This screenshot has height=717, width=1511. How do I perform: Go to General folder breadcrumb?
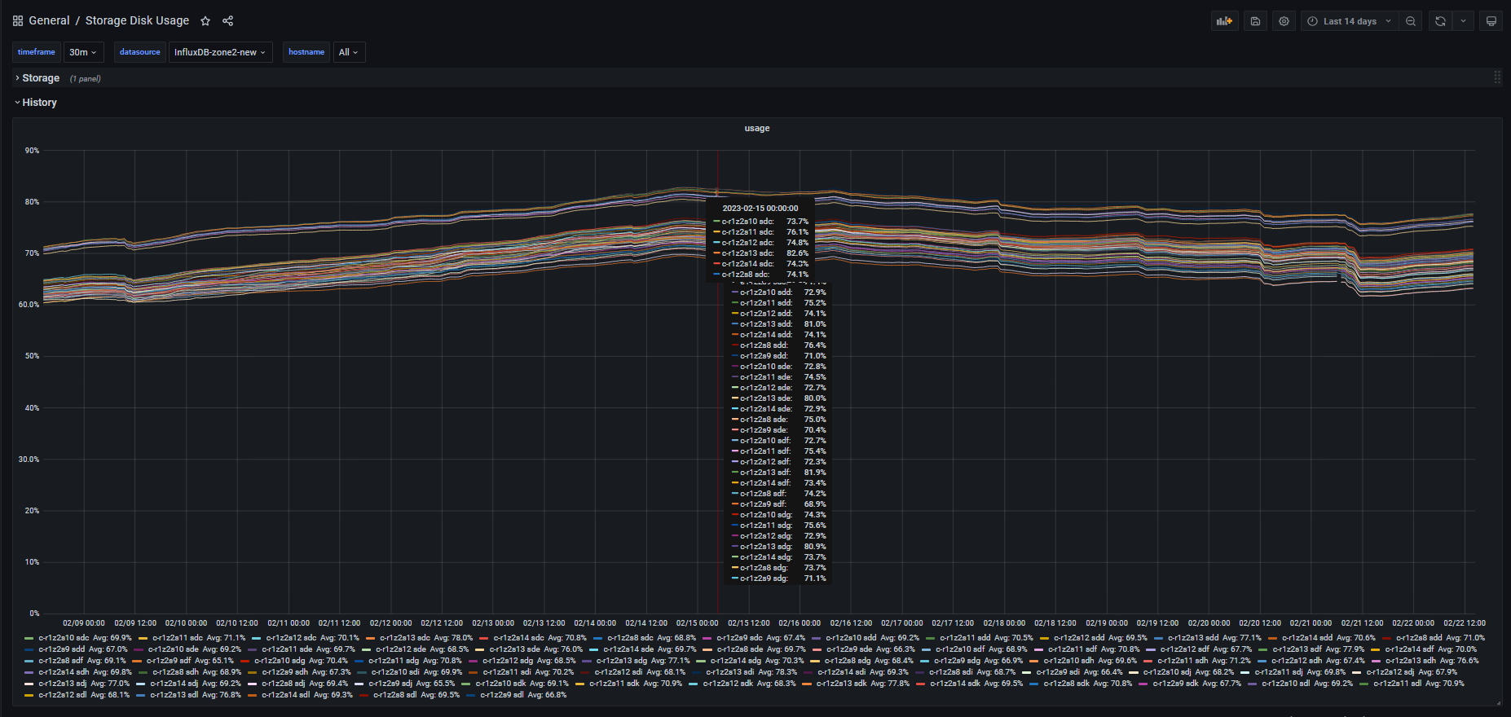[x=49, y=21]
